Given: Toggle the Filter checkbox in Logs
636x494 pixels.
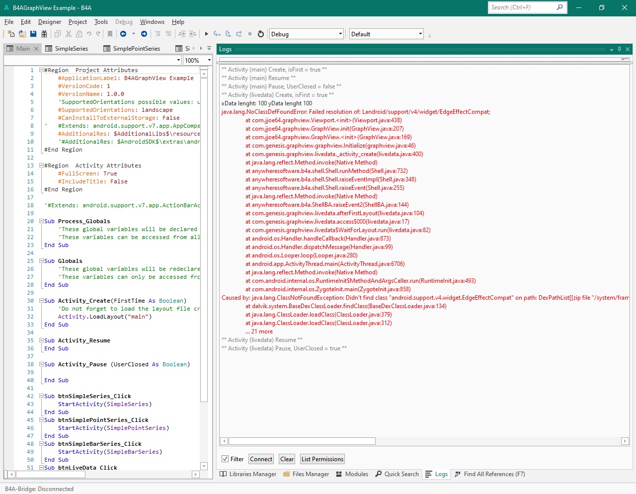Looking at the screenshot, I should [225, 459].
